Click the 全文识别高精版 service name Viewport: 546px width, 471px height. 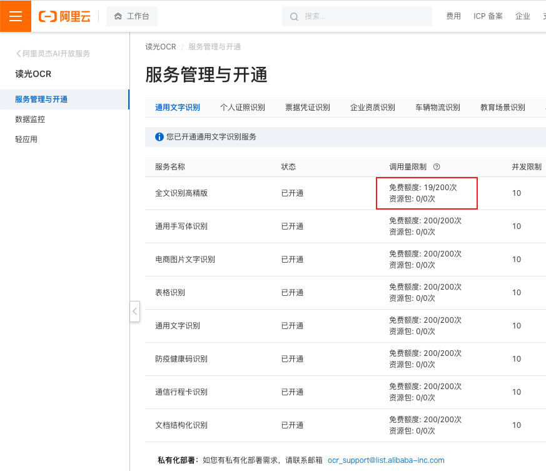[x=181, y=193]
